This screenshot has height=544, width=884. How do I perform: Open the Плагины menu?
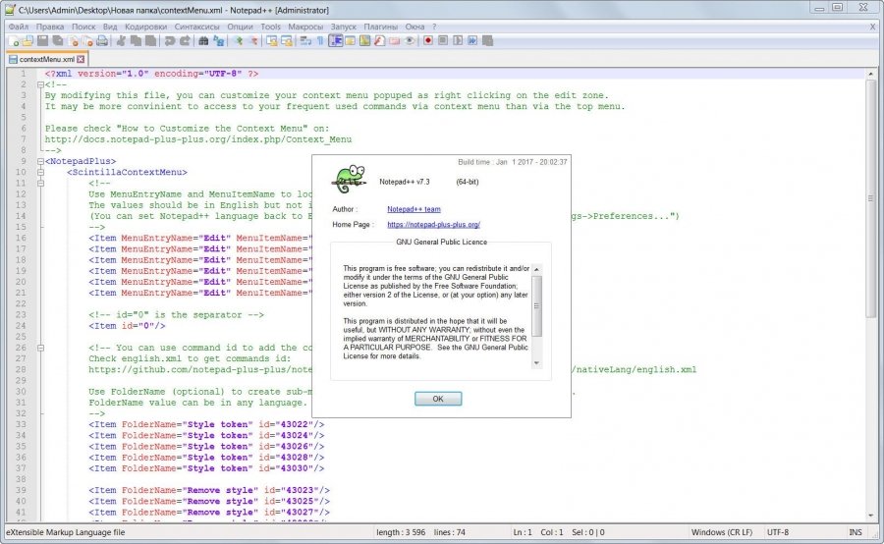coord(380,27)
